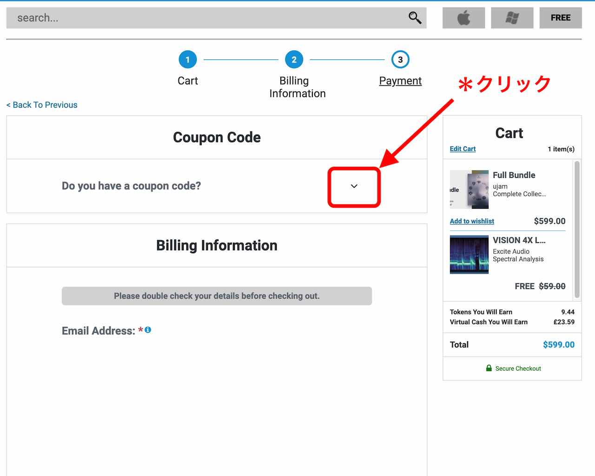Screen dimensions: 595x476
Task: Click step 2 Billing Information circle
Action: pyautogui.click(x=294, y=59)
